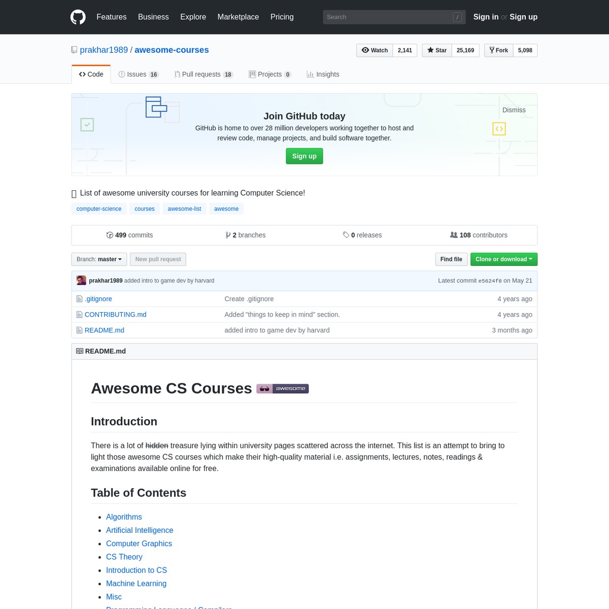This screenshot has width=609, height=609.
Task: Jump to Introduction to CS section
Action: [137, 570]
